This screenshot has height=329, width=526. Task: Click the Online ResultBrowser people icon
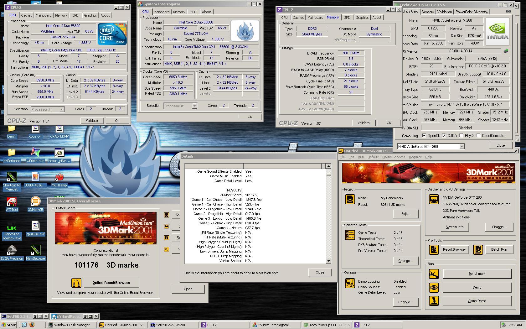[76, 283]
